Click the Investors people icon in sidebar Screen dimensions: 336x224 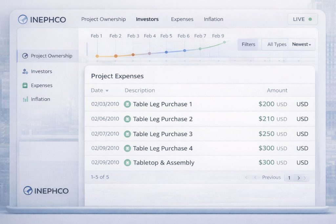[25, 71]
